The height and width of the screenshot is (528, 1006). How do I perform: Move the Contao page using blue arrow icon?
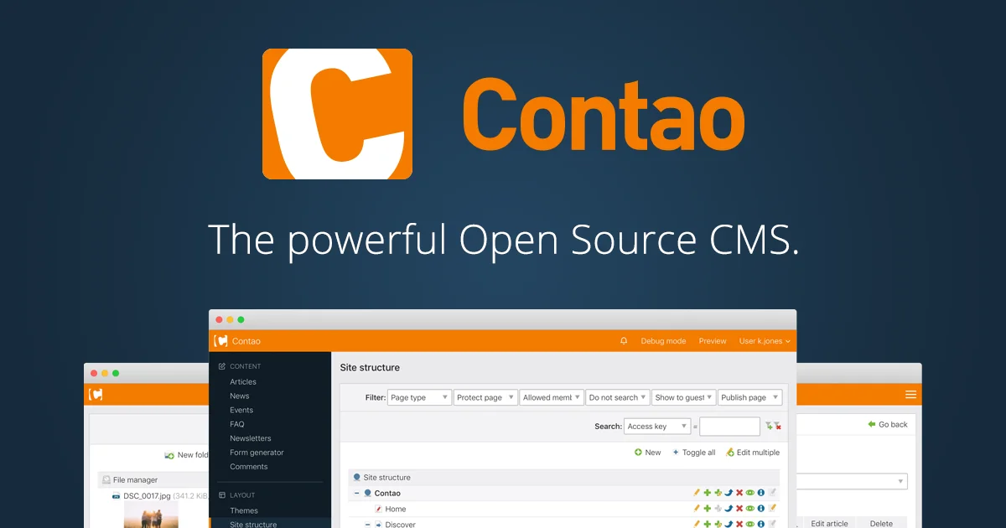click(x=729, y=493)
